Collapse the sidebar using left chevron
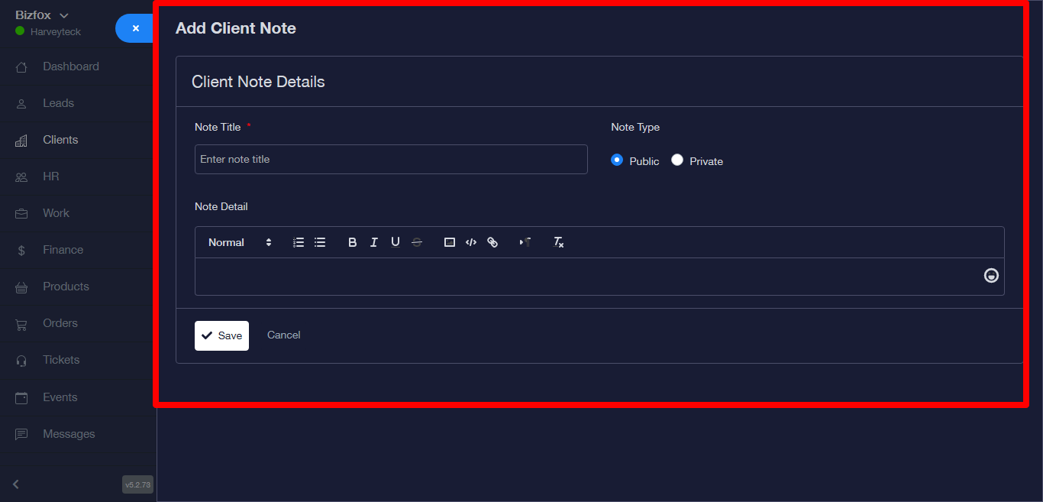 [x=16, y=484]
